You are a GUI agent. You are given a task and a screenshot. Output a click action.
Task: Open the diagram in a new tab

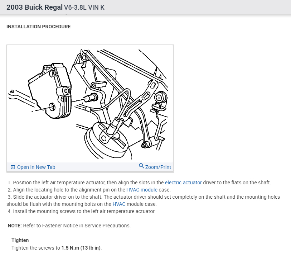click(36, 167)
